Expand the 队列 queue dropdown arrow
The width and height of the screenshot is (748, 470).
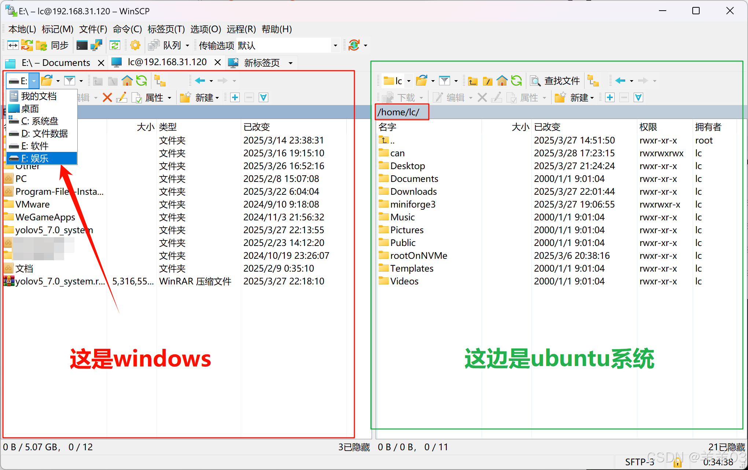(188, 46)
